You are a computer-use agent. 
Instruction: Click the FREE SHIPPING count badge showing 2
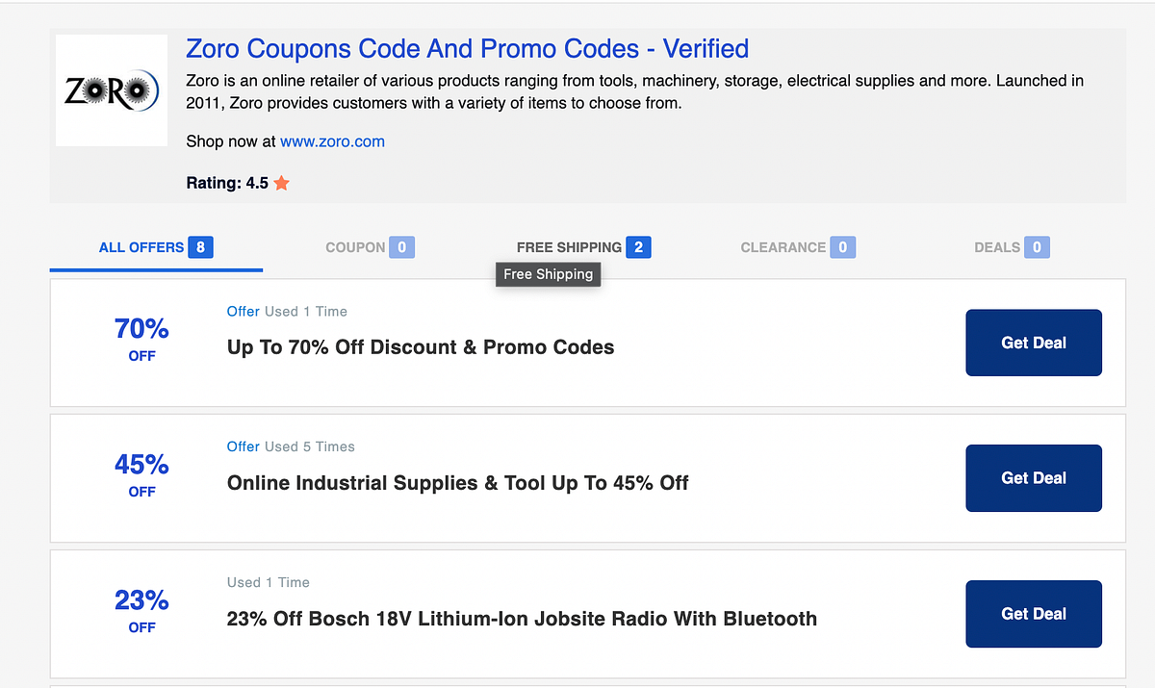coord(637,247)
